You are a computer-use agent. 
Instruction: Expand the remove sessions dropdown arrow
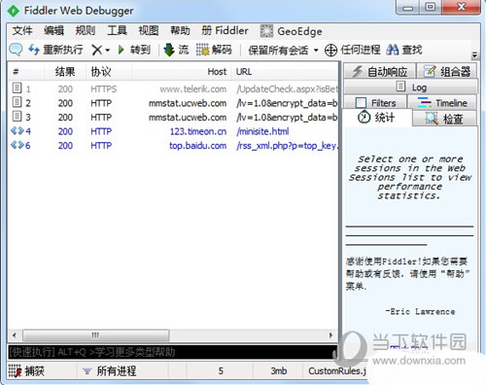pyautogui.click(x=107, y=51)
